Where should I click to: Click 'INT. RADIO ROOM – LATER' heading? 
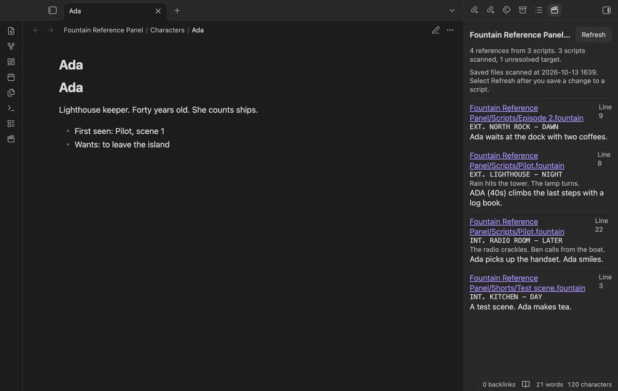pyautogui.click(x=516, y=240)
